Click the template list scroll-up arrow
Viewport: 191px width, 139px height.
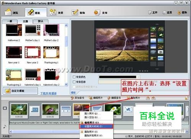click(x=66, y=26)
